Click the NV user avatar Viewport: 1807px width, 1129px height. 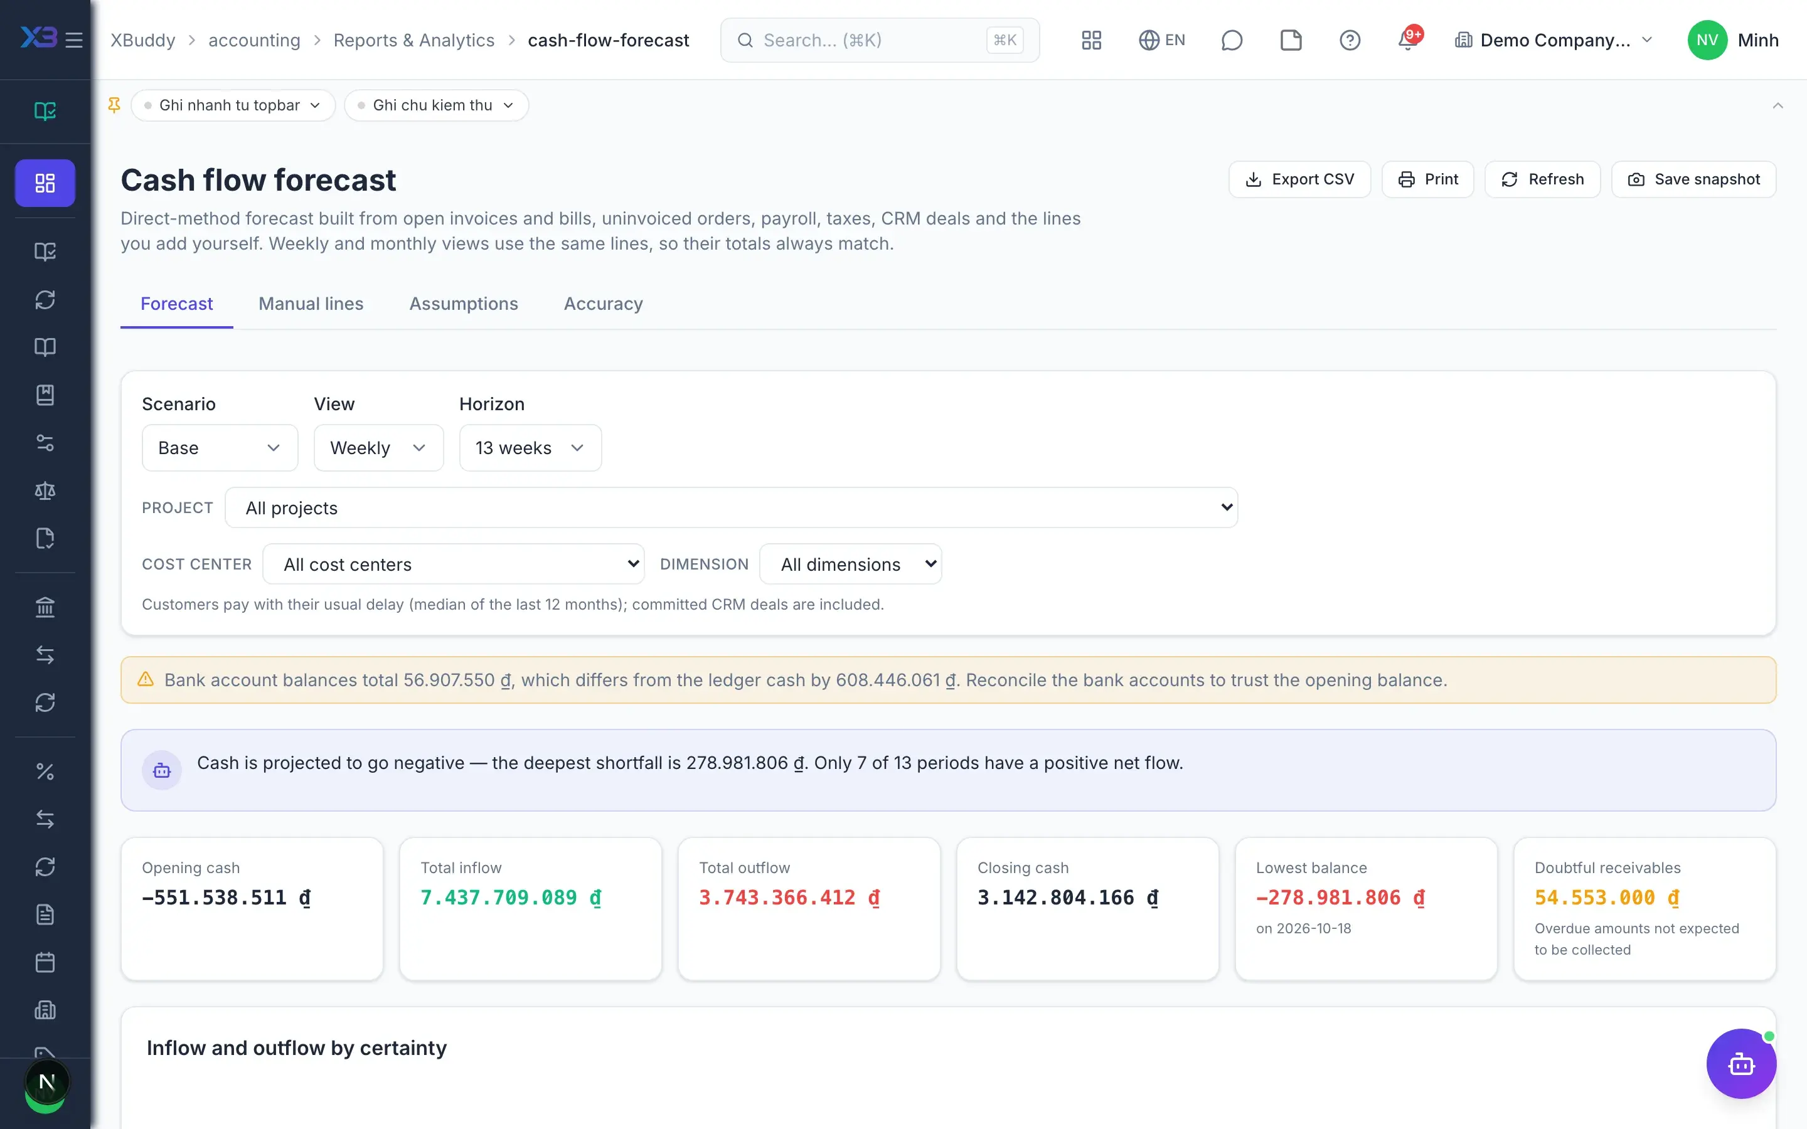[x=1707, y=40]
